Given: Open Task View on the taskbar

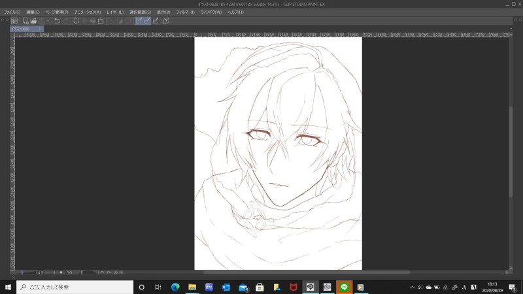Looking at the screenshot, I should 158,287.
